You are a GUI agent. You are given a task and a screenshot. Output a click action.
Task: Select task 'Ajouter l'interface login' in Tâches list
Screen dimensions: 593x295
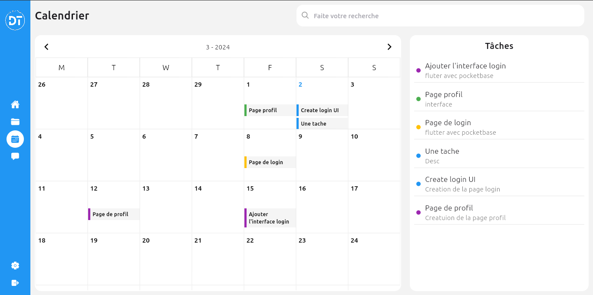pyautogui.click(x=499, y=70)
